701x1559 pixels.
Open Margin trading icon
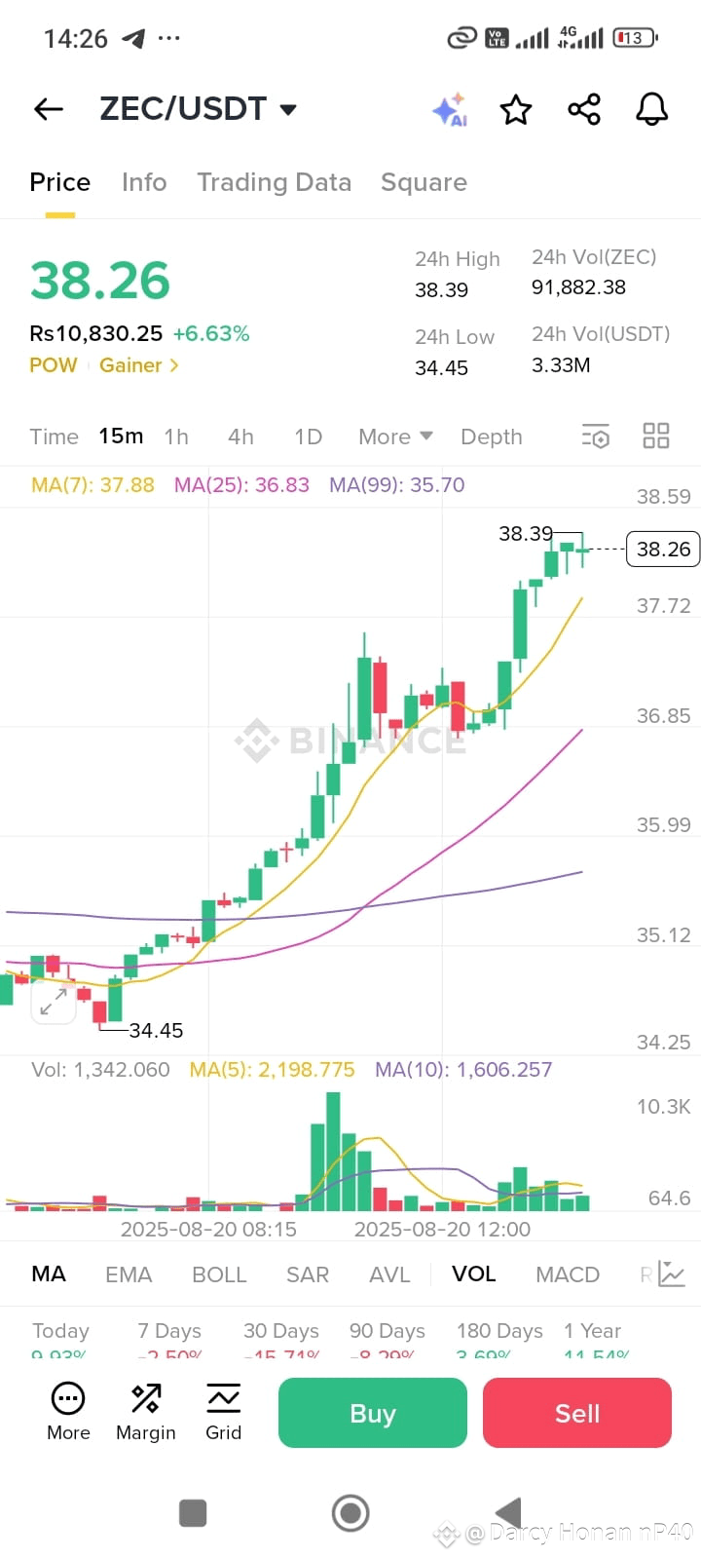[x=146, y=1399]
